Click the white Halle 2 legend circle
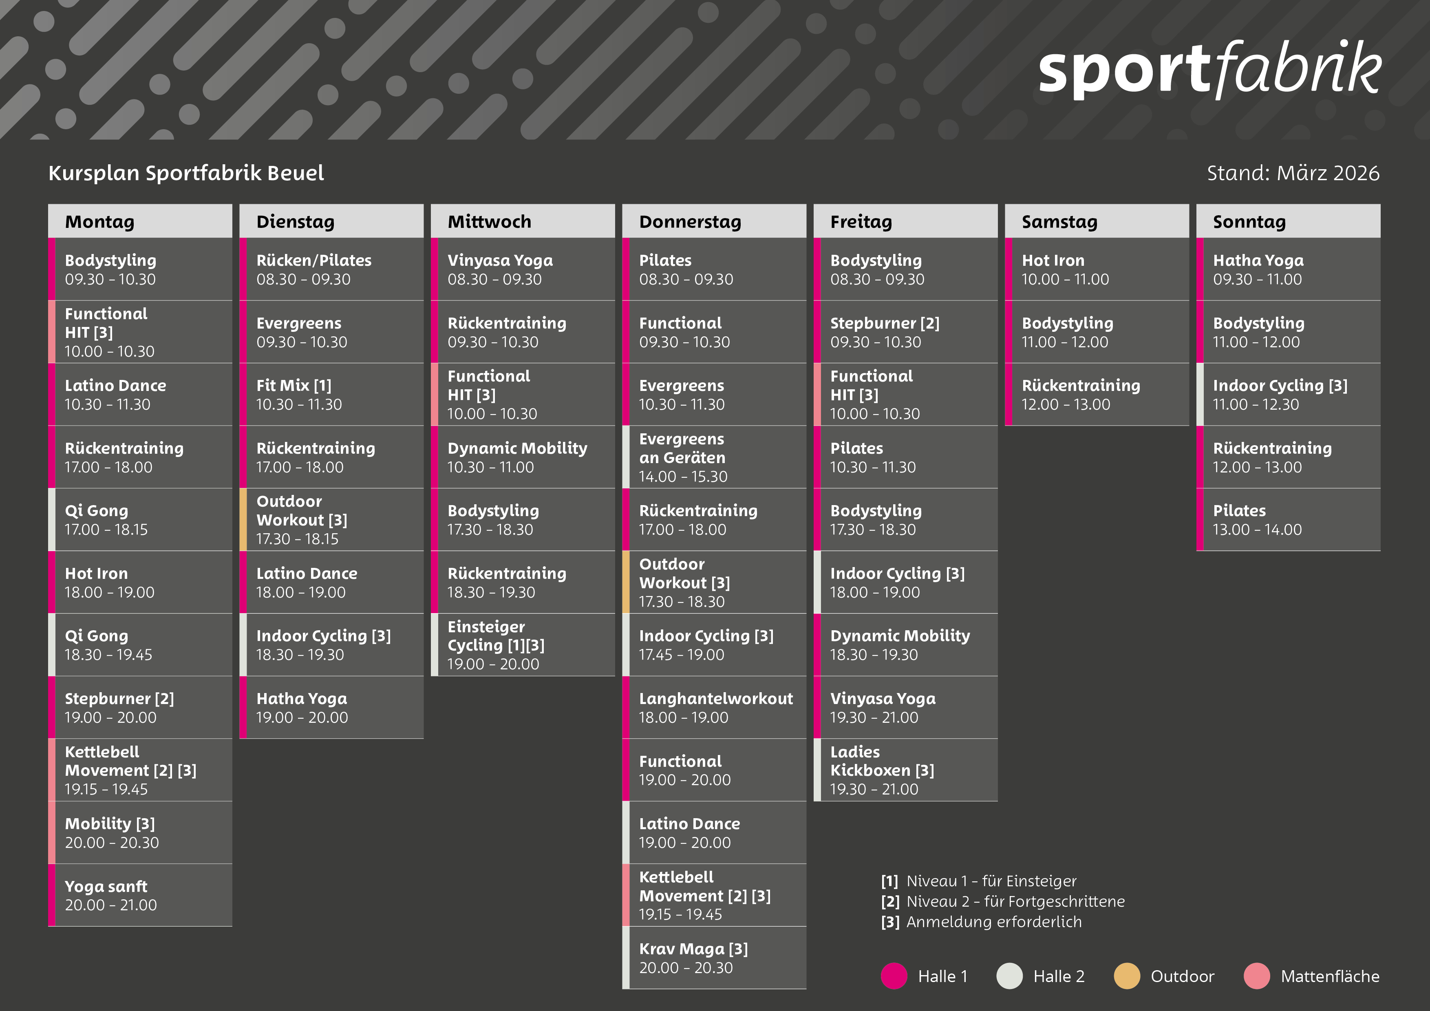The image size is (1430, 1011). point(1009,976)
